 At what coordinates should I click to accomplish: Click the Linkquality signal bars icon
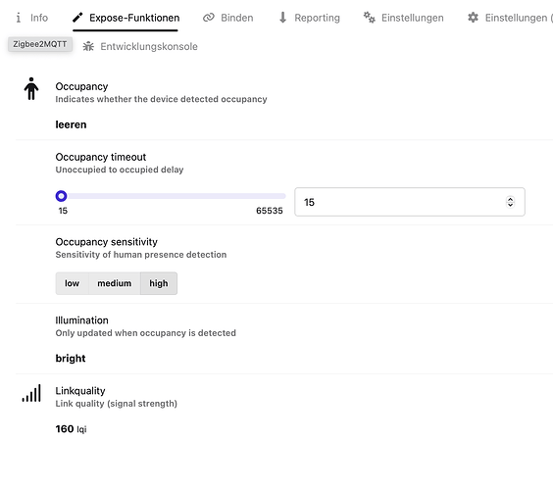coord(31,393)
